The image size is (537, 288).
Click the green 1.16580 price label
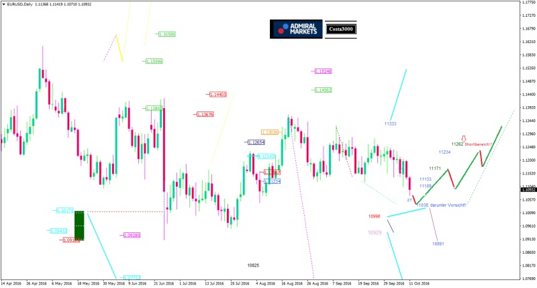tap(167, 34)
